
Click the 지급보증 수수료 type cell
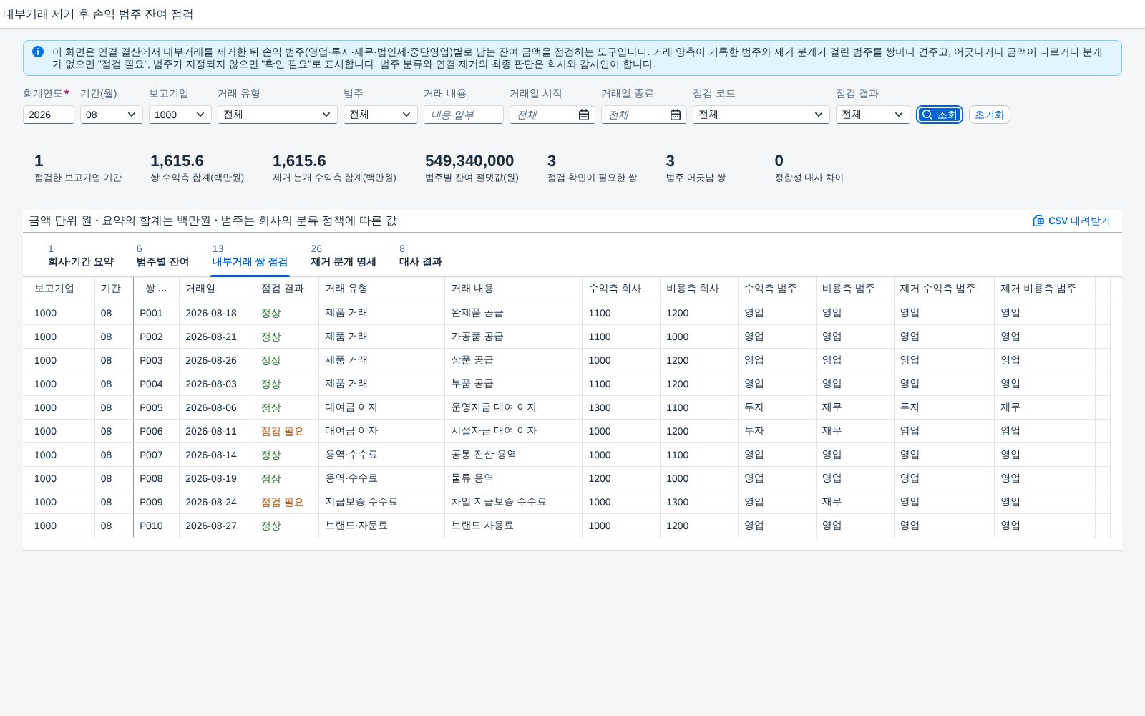pos(381,502)
